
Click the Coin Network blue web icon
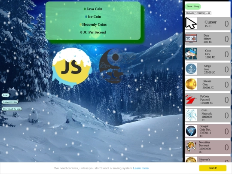click(191, 115)
